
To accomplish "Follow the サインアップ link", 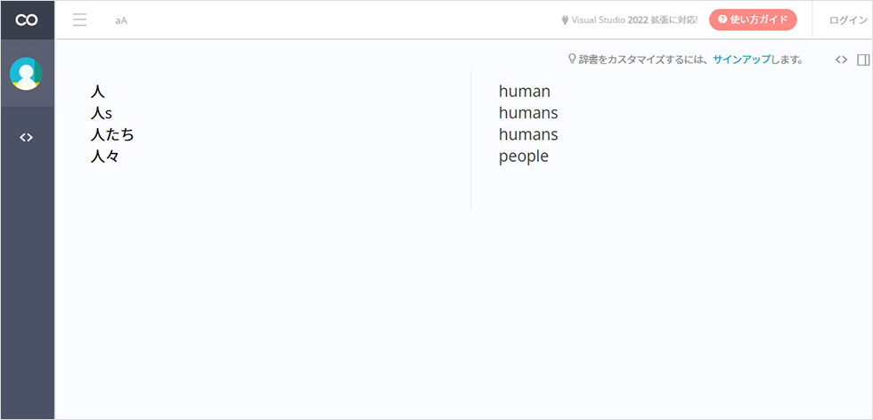I will coord(742,60).
